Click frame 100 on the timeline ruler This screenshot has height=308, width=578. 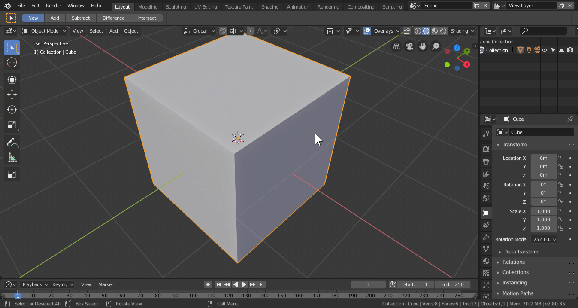tap(193, 296)
